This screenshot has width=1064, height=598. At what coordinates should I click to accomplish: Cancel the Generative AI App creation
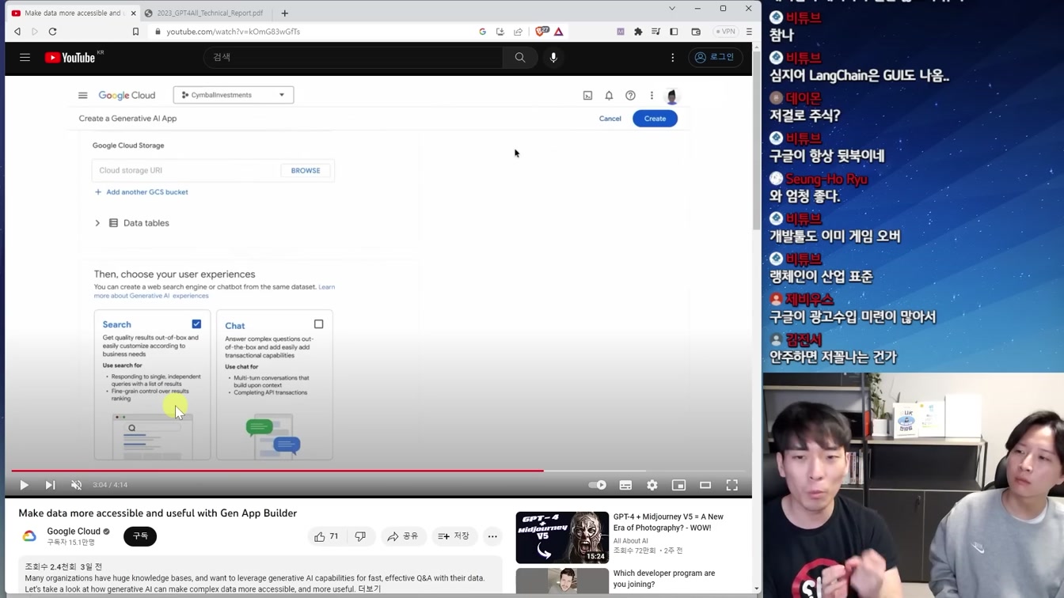coord(610,119)
